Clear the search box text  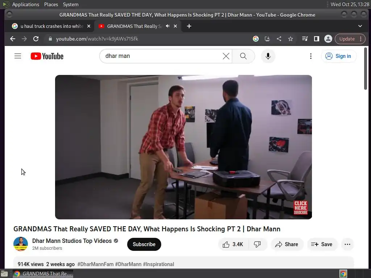tap(226, 56)
